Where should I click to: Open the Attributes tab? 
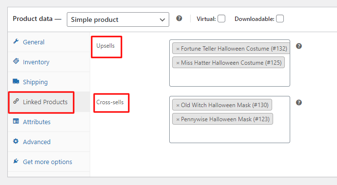[49, 122]
